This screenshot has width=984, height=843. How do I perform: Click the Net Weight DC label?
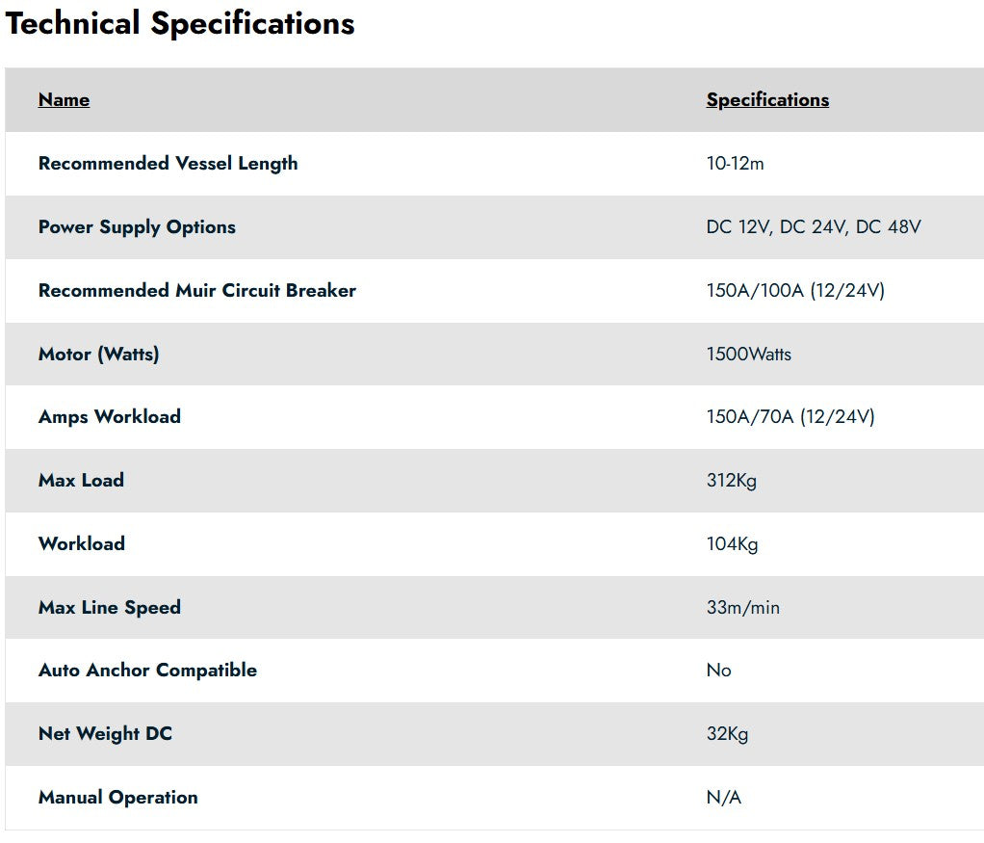[x=105, y=734]
